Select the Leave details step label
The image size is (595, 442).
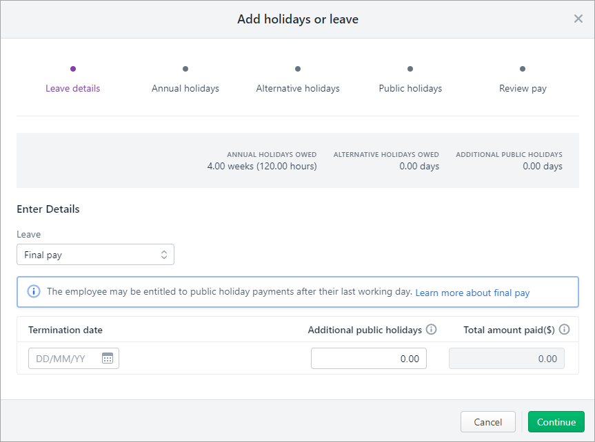tap(73, 88)
